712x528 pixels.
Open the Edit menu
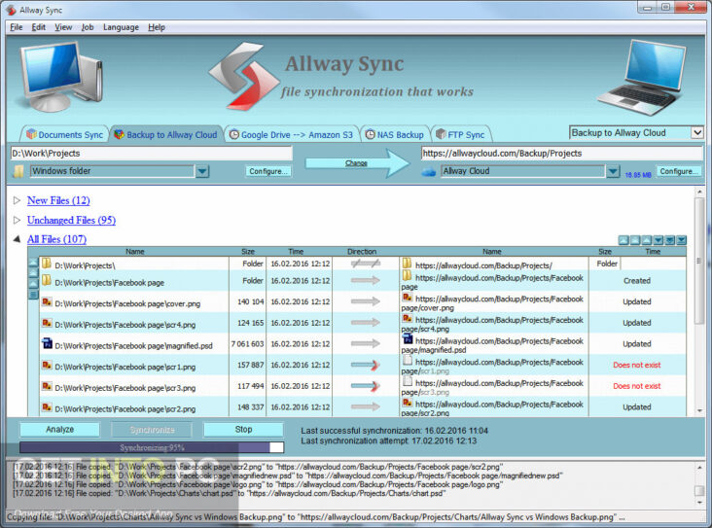tap(39, 27)
